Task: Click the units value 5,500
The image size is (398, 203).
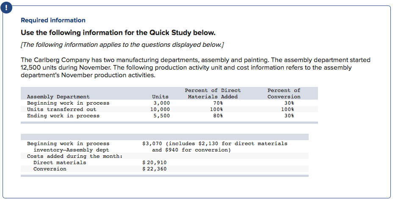Action: [x=162, y=116]
